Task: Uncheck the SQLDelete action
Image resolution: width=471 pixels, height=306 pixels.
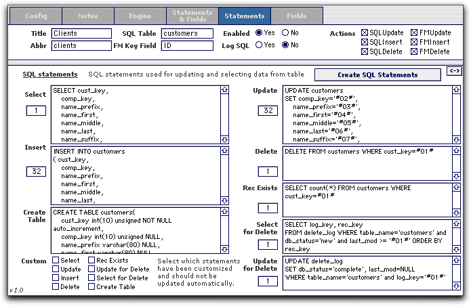Action: click(x=365, y=51)
